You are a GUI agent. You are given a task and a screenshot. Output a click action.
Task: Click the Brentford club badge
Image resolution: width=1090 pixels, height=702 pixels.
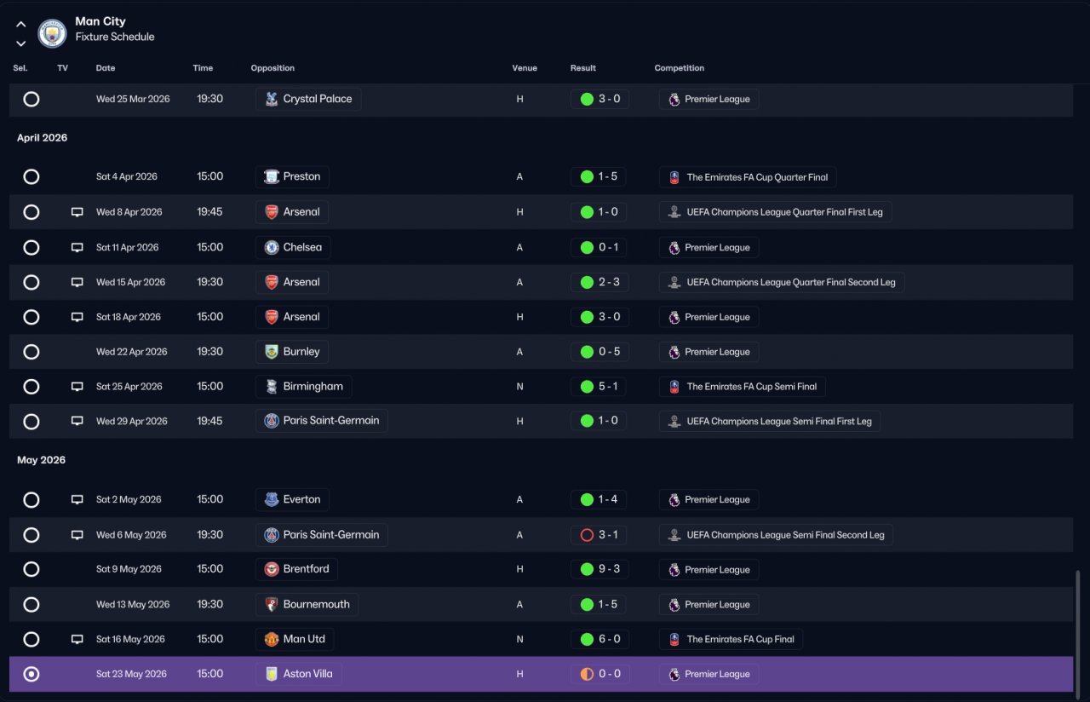(x=272, y=569)
